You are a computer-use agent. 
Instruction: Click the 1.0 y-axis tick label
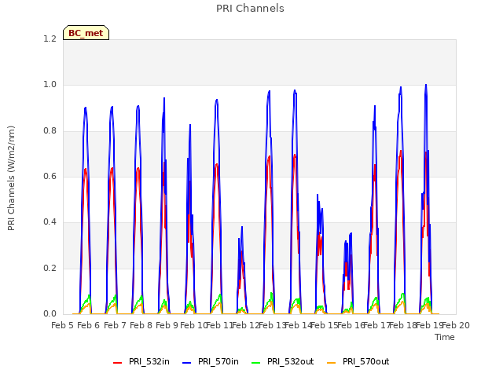(50, 85)
